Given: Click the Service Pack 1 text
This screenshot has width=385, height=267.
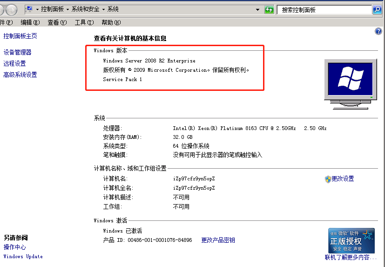Looking at the screenshot, I should [x=122, y=79].
